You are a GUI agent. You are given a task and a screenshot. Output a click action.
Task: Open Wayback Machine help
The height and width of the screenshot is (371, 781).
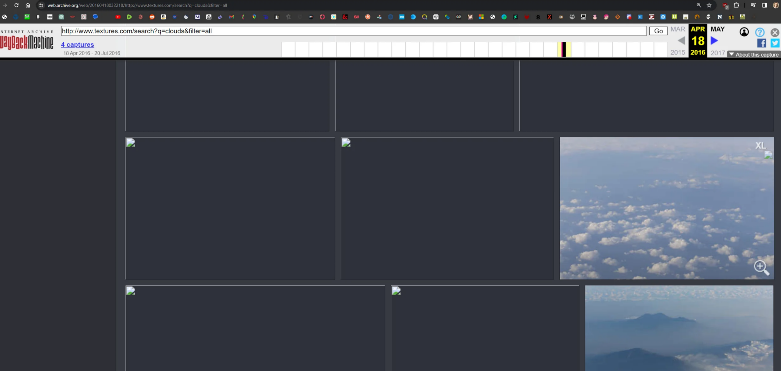pos(760,32)
